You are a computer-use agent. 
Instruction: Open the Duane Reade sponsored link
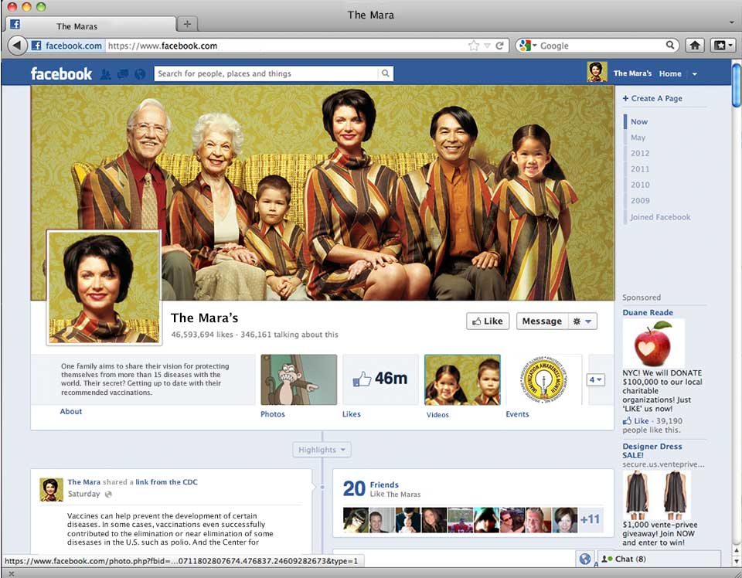(648, 313)
